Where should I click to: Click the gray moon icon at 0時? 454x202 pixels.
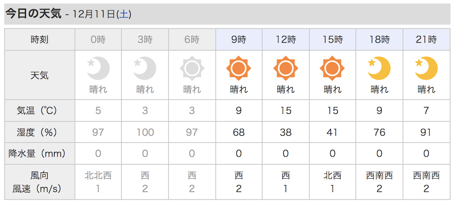click(98, 68)
